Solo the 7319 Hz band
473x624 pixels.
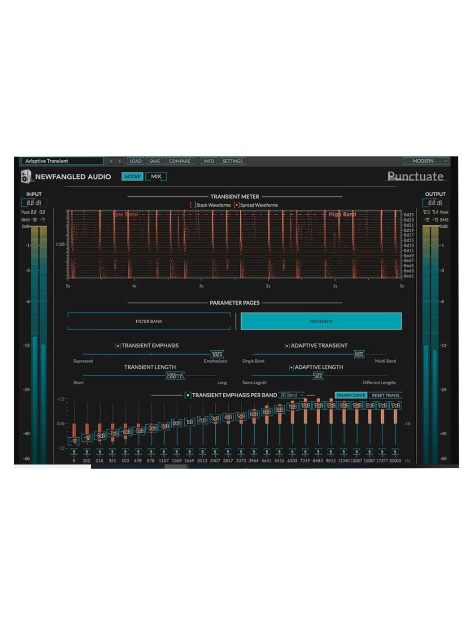pyautogui.click(x=305, y=452)
